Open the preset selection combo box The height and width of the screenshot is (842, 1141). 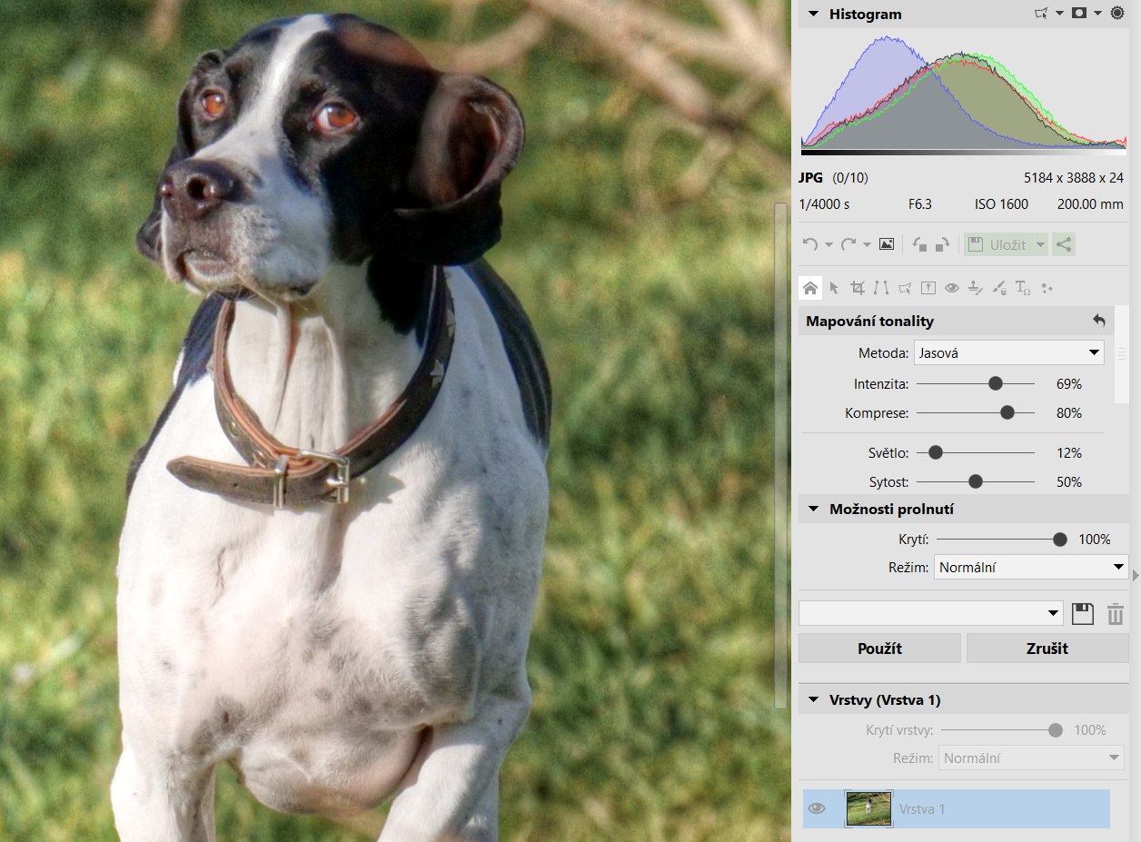pyautogui.click(x=931, y=613)
